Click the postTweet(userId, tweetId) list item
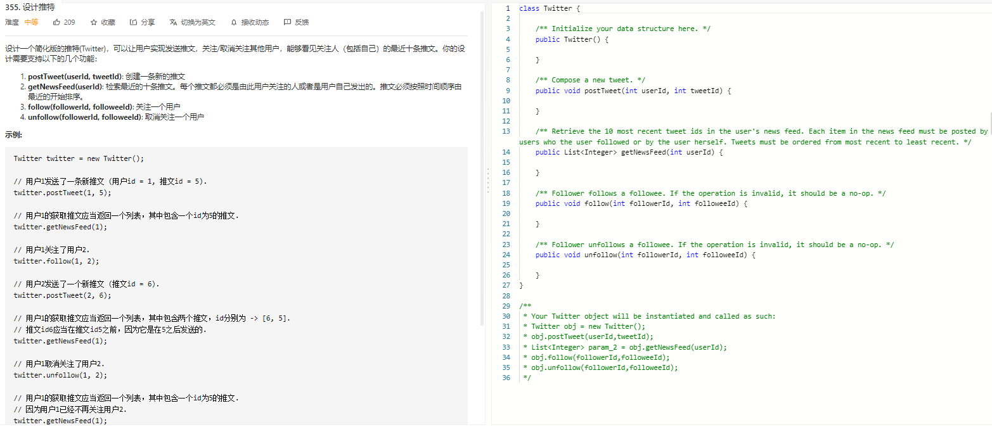The height and width of the screenshot is (427, 992). click(x=106, y=76)
